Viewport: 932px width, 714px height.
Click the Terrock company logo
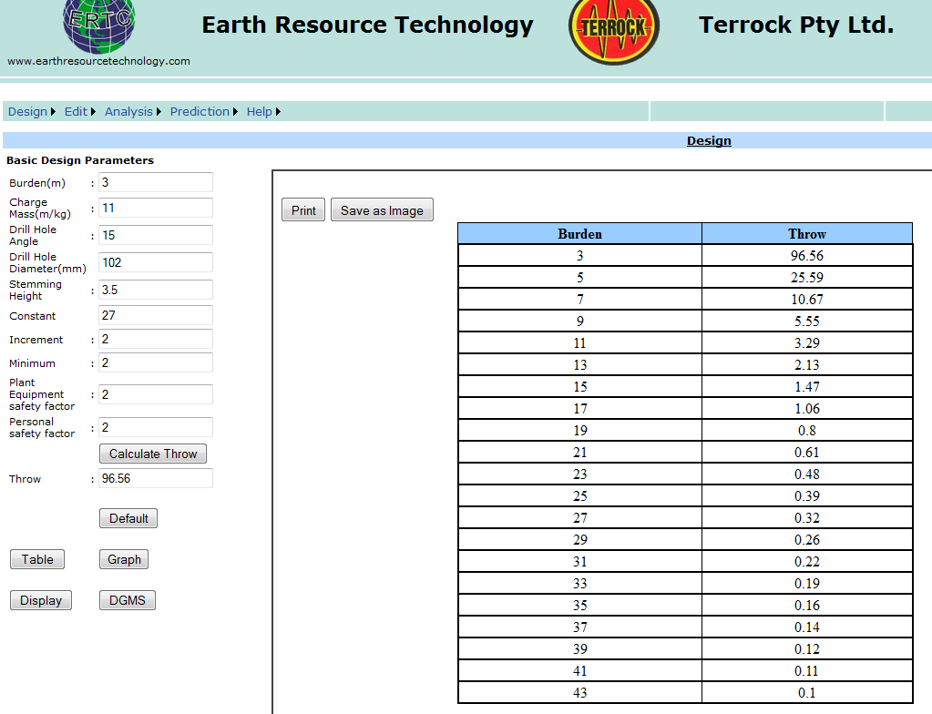coord(614,32)
